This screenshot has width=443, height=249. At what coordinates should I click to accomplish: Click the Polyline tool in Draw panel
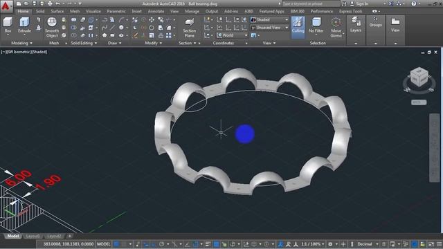tap(105, 20)
